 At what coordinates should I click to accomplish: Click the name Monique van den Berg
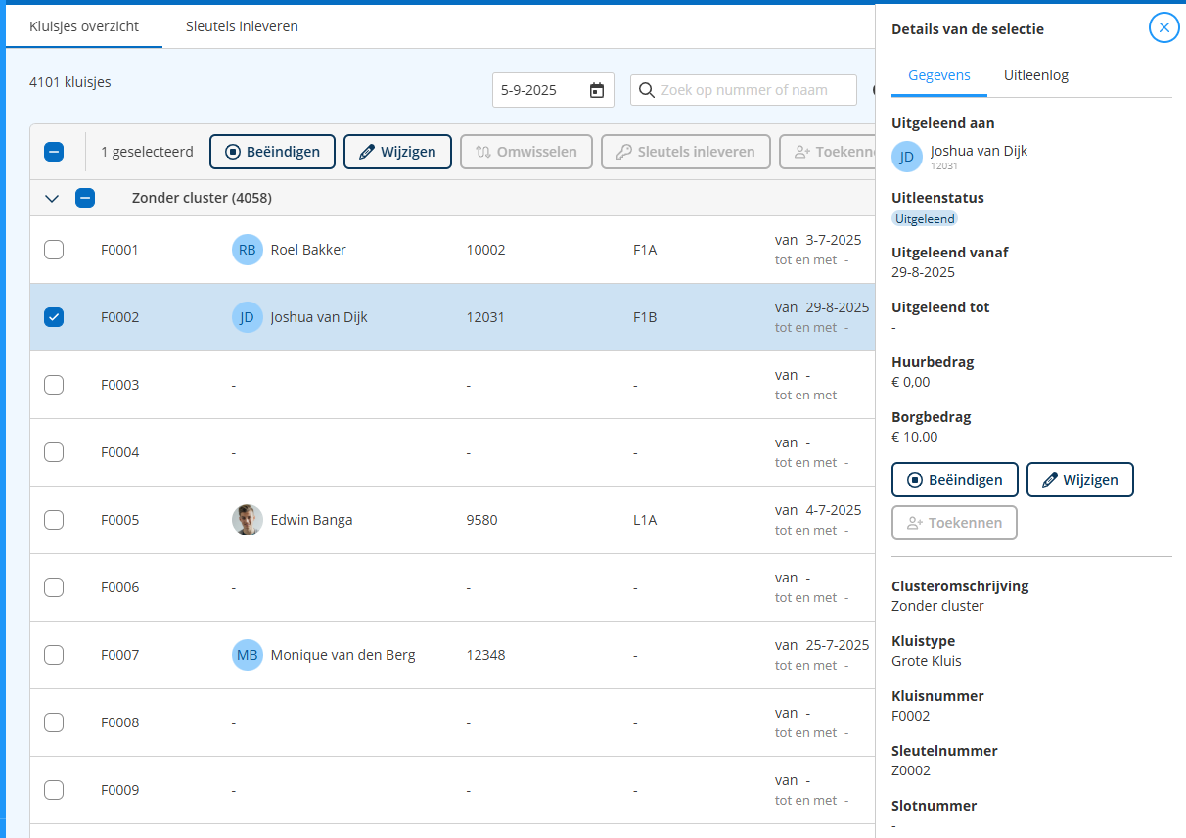[342, 655]
